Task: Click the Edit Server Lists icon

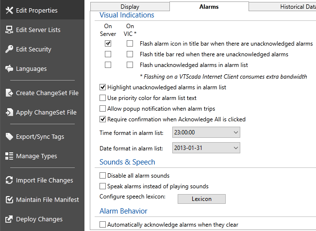Action: pyautogui.click(x=9, y=30)
